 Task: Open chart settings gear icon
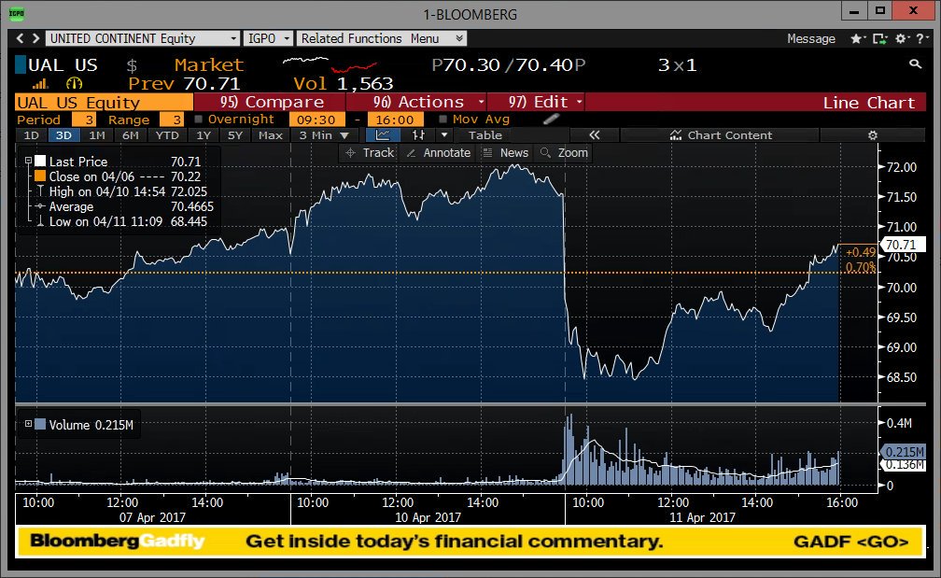[873, 135]
